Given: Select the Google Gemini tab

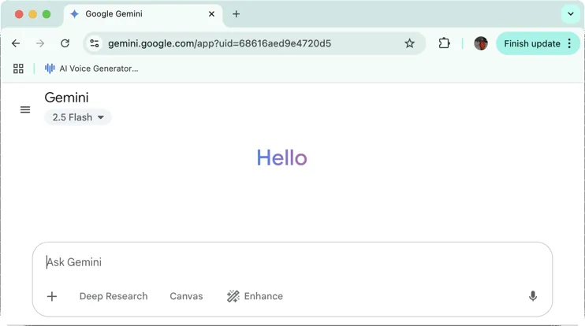Looking at the screenshot, I should point(143,14).
